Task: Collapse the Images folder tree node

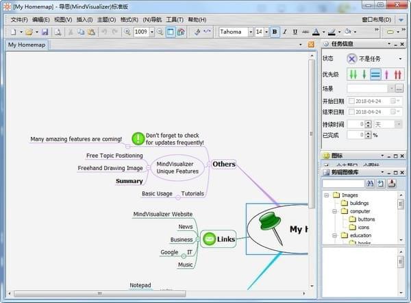Action: [326, 195]
